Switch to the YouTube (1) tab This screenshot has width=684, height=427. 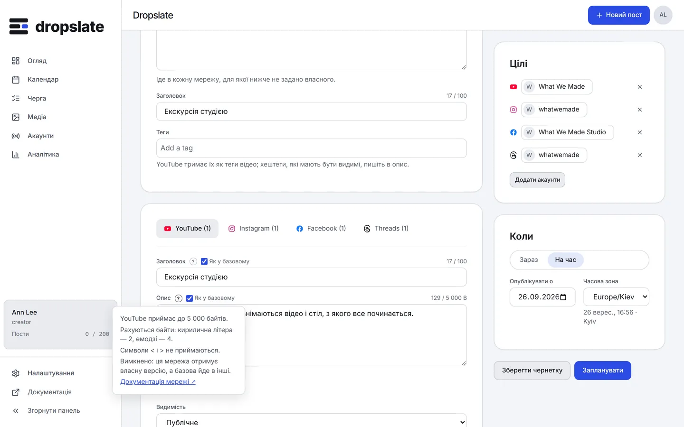tap(187, 229)
